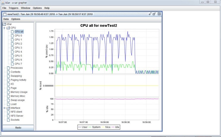Image resolution: width=221 pixels, height=137 pixels.
Task: Click the User legend entry
Action: tap(85, 127)
